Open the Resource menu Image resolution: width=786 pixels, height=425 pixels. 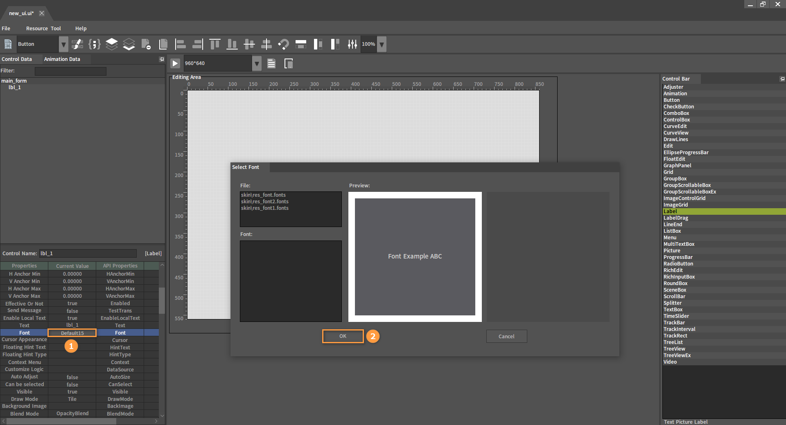pos(37,29)
